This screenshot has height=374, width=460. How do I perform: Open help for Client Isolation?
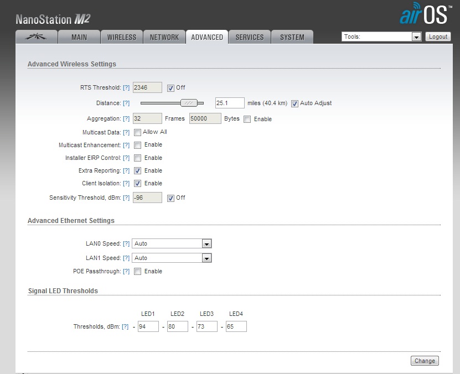(126, 184)
